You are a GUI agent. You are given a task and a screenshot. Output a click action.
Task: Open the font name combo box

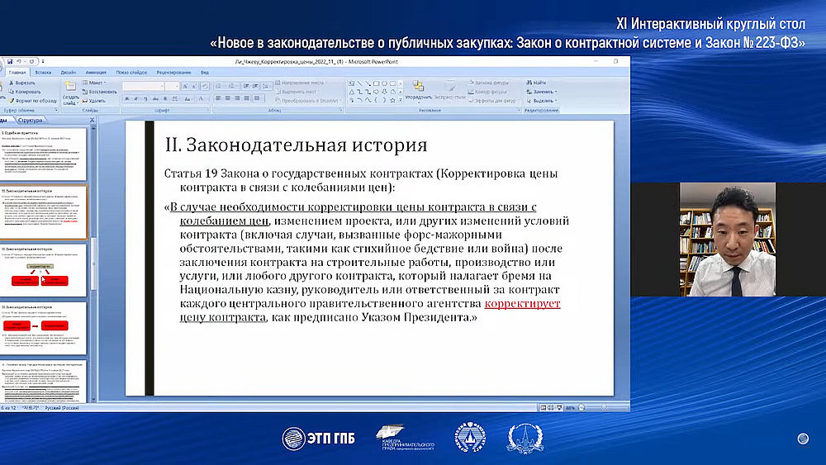tap(143, 86)
